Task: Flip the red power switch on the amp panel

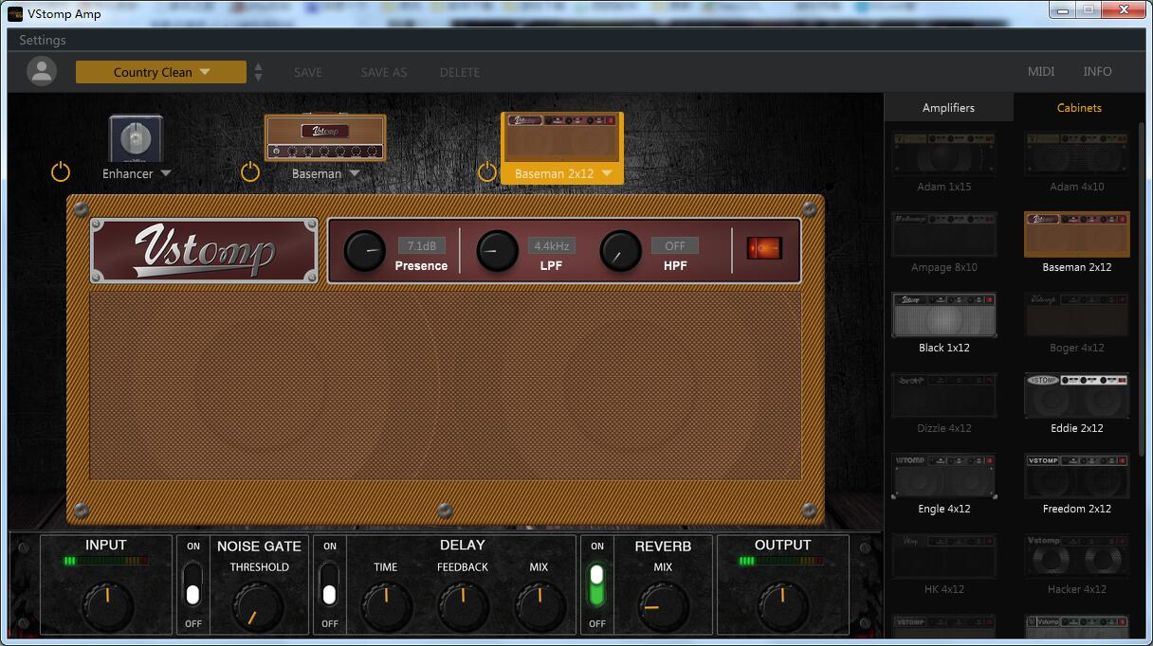Action: 763,246
